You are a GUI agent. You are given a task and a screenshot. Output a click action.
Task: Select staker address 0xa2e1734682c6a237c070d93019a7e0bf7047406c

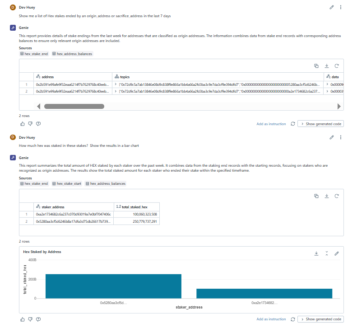point(74,214)
